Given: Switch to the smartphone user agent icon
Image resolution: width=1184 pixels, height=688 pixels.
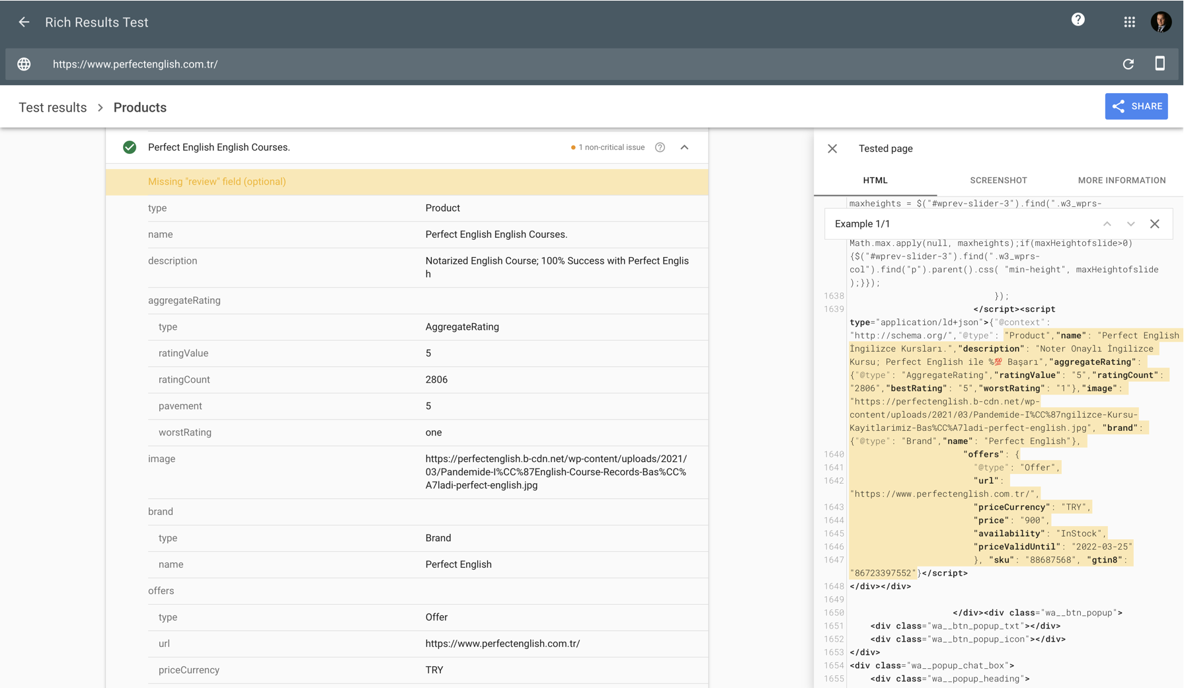Looking at the screenshot, I should (1160, 63).
